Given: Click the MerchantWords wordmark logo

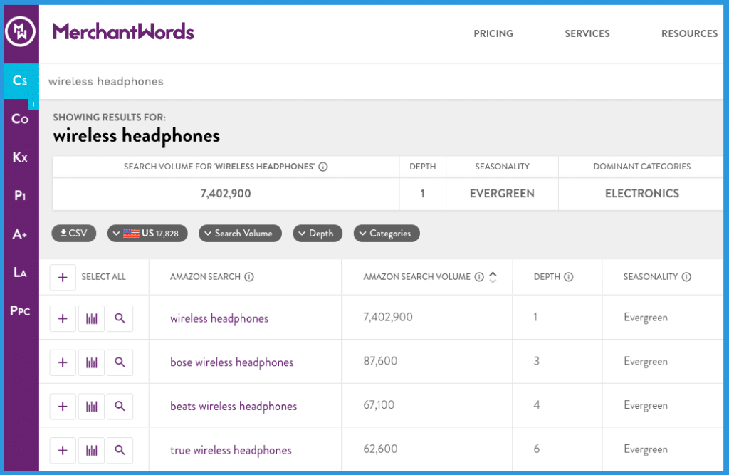Looking at the screenshot, I should pyautogui.click(x=123, y=31).
